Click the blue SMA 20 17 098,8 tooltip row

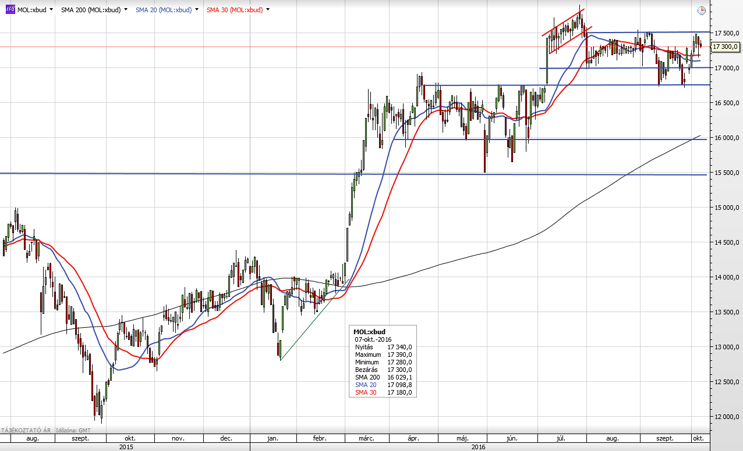383,385
